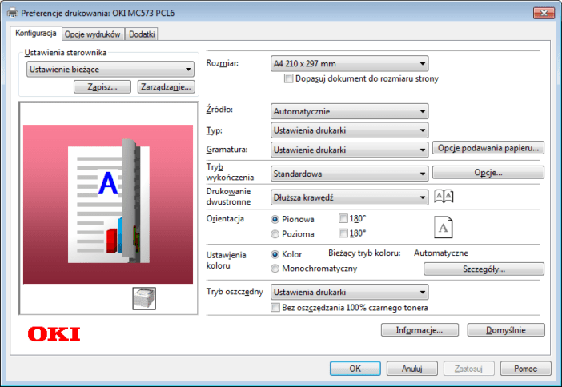Click the OKI logo
Image resolution: width=562 pixels, height=387 pixels.
54,334
